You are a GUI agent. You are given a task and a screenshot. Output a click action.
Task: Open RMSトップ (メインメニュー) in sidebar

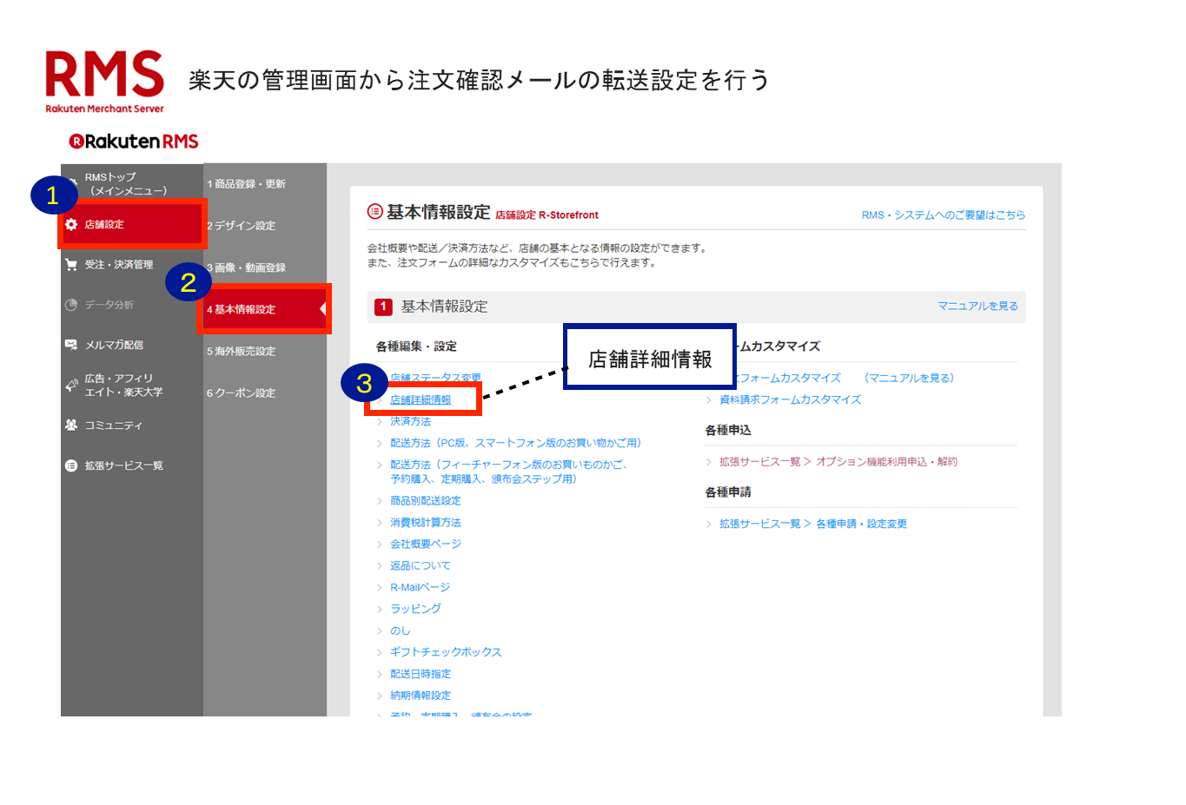coord(125,184)
